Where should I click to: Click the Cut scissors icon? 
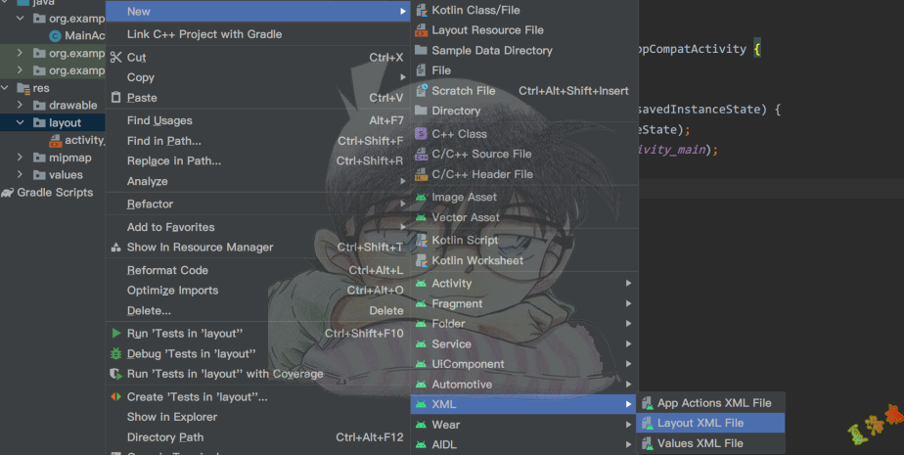click(x=116, y=58)
